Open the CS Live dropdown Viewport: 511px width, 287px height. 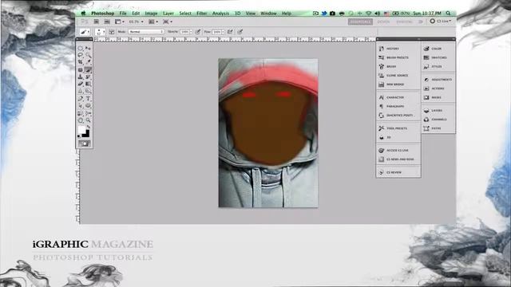click(x=441, y=22)
